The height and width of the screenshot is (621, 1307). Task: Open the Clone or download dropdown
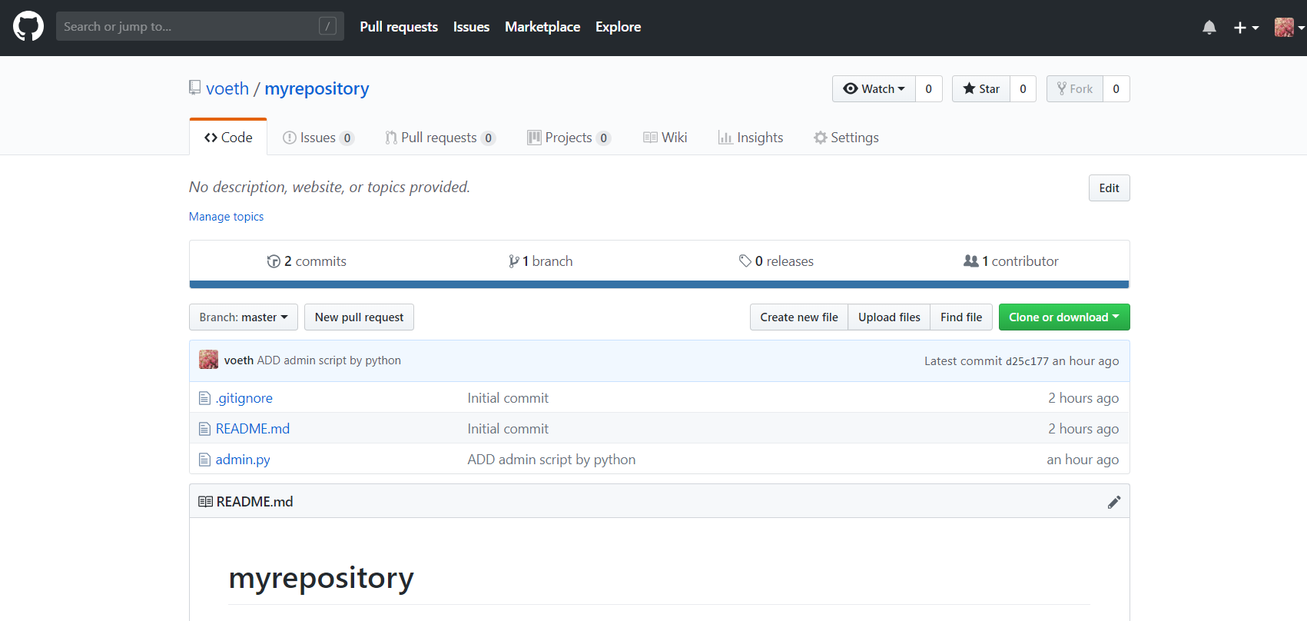click(x=1064, y=317)
